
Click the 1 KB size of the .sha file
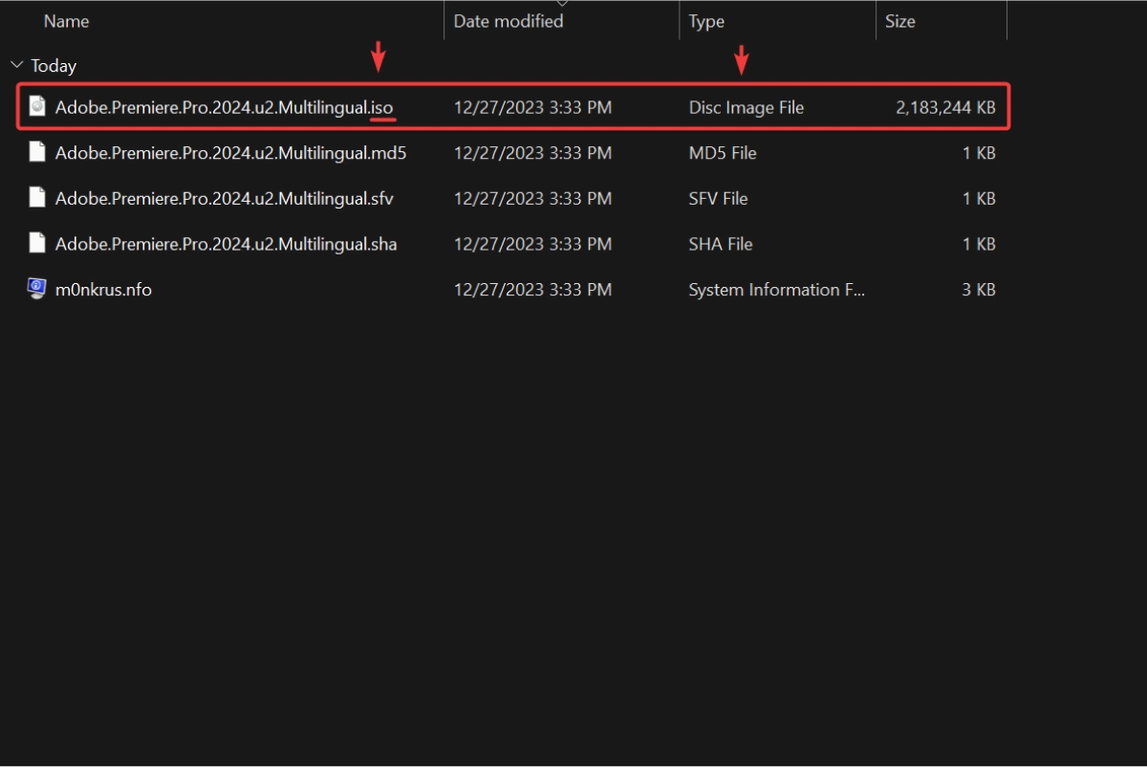pos(979,245)
